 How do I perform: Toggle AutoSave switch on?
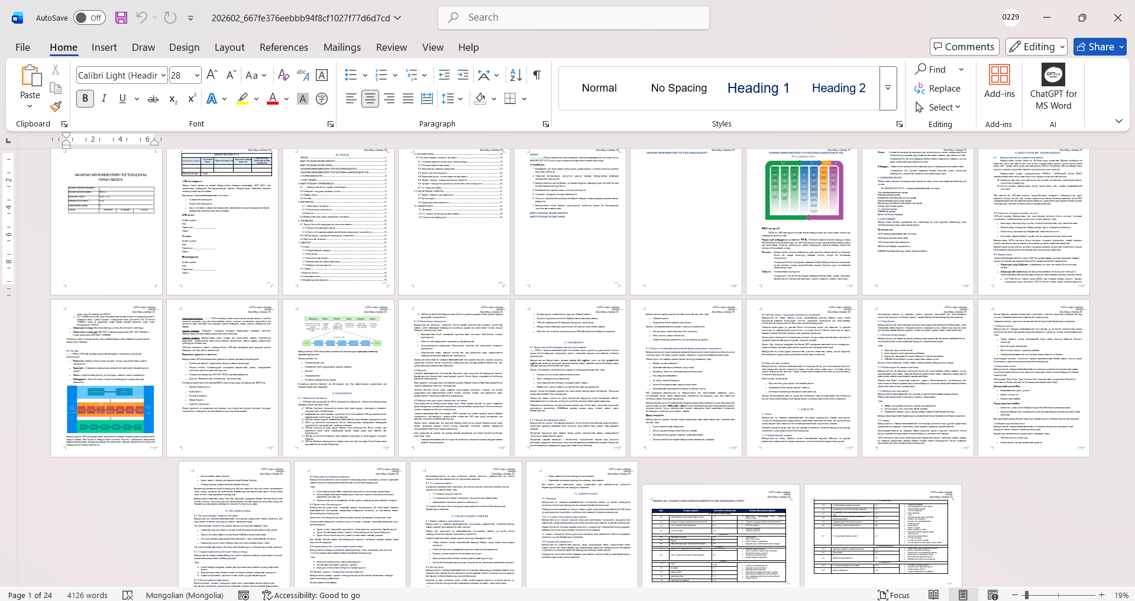coord(89,18)
